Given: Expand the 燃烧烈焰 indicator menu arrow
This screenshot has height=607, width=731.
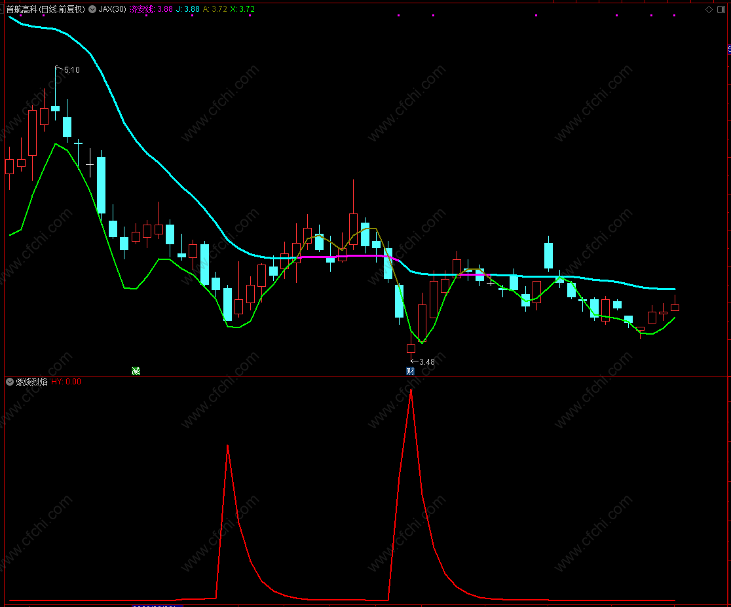Looking at the screenshot, I should pos(10,382).
